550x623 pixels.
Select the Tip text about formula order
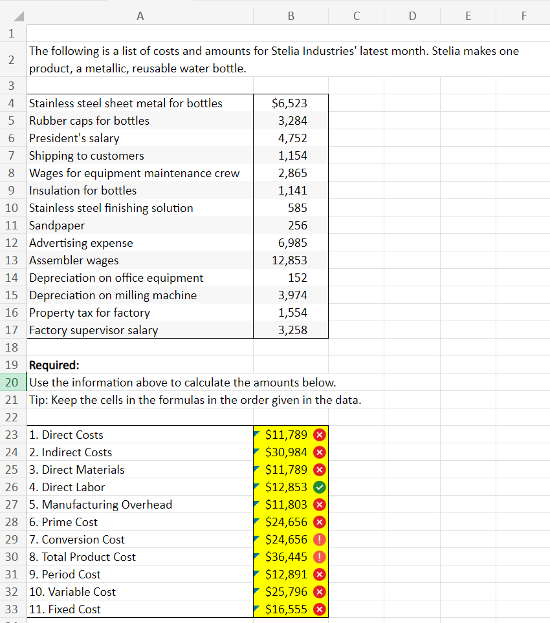click(x=195, y=399)
